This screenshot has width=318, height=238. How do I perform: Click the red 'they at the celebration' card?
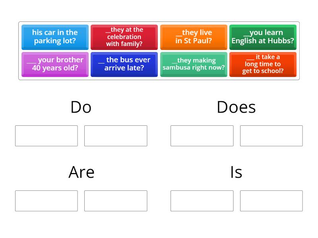tap(124, 37)
